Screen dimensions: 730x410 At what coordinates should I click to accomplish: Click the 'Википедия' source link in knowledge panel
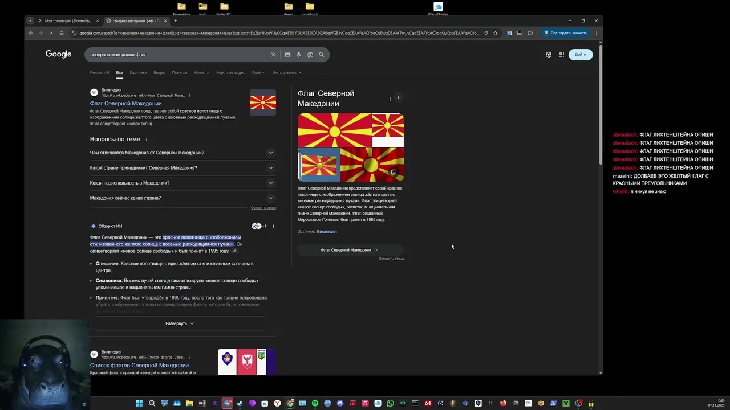[x=327, y=232]
